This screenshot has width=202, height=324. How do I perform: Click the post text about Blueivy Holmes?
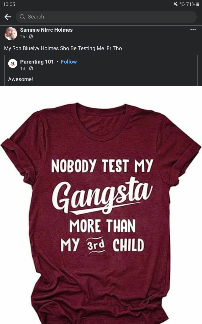point(63,48)
